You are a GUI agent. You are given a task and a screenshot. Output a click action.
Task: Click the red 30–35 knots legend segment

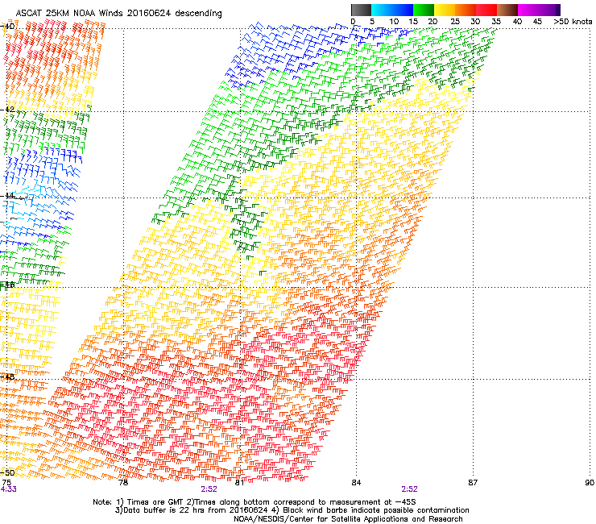tap(486, 10)
